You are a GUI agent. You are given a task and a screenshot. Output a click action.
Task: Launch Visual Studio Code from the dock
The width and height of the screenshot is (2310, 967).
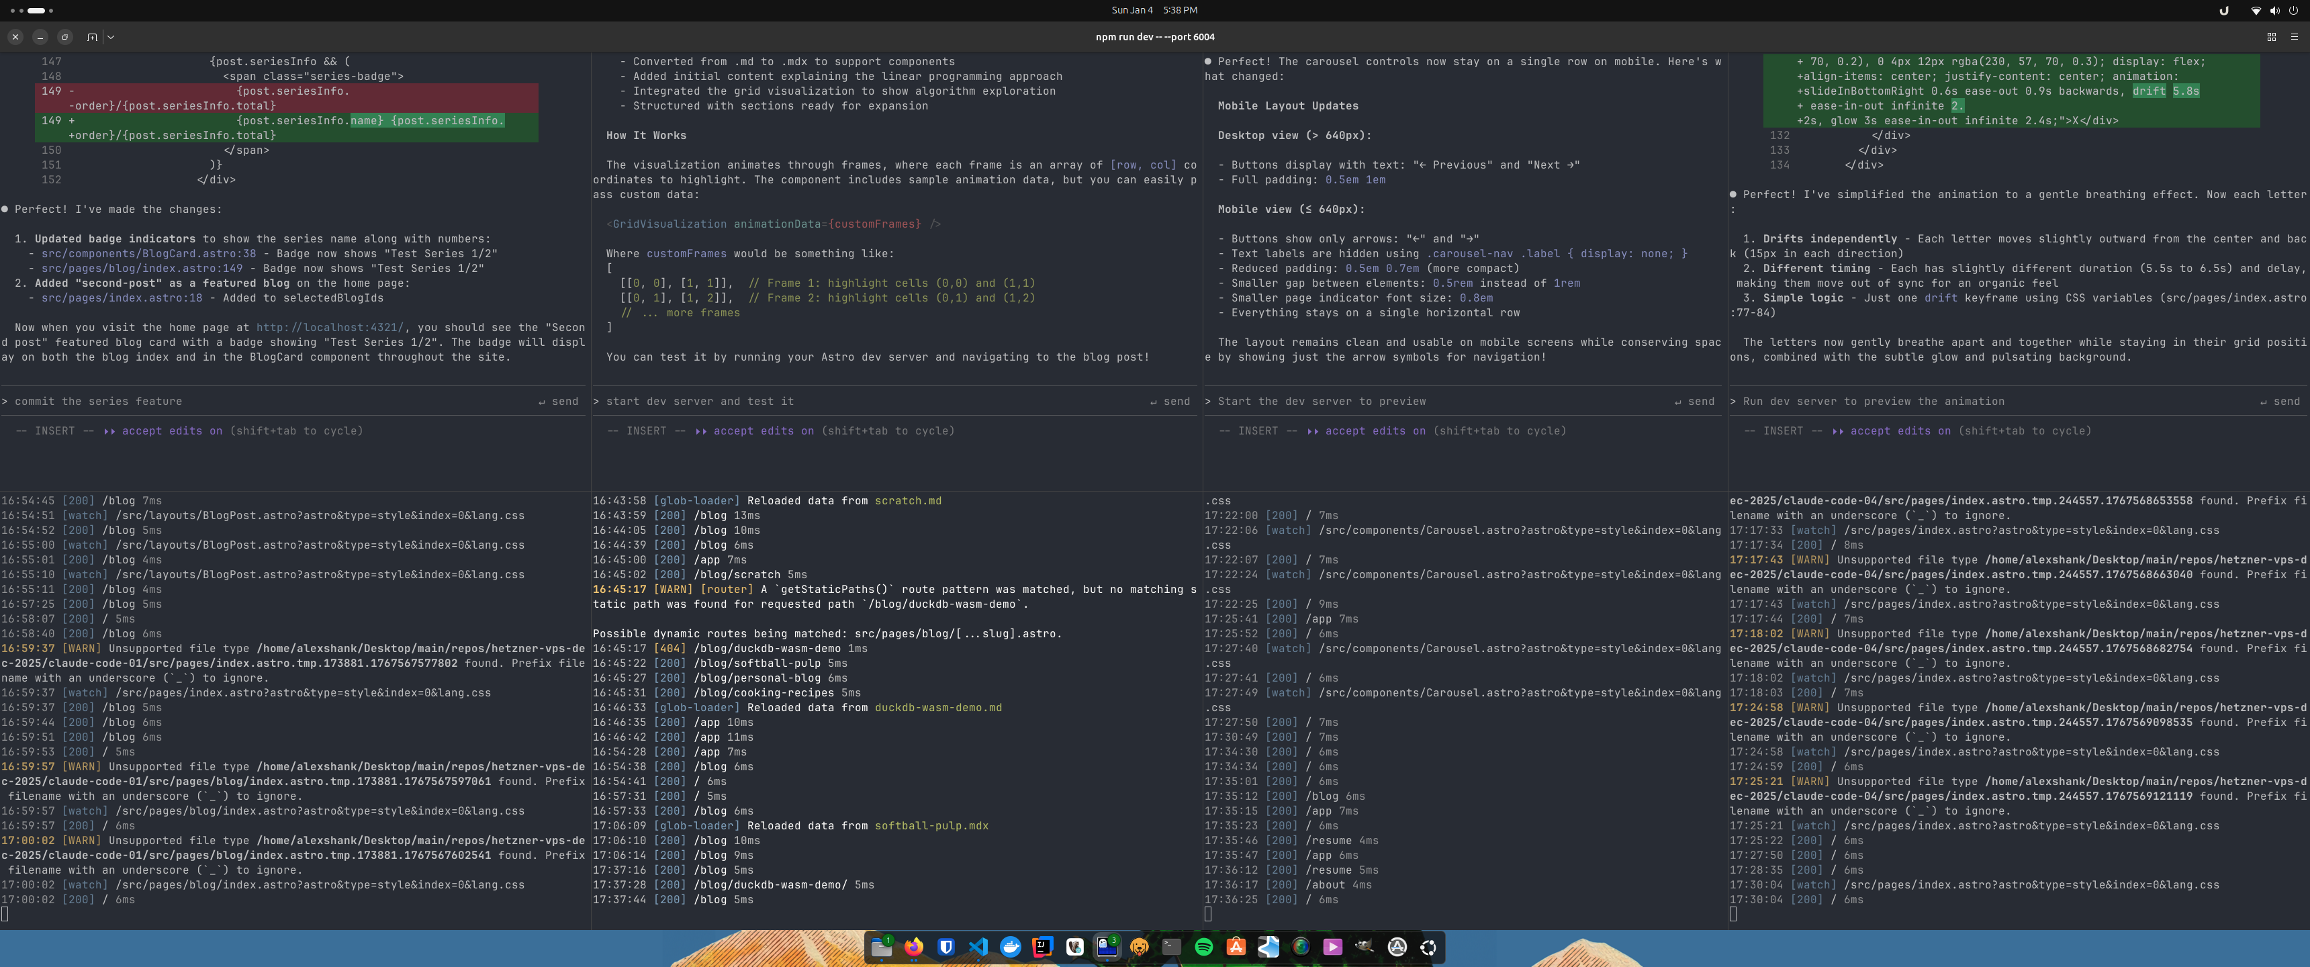[978, 946]
